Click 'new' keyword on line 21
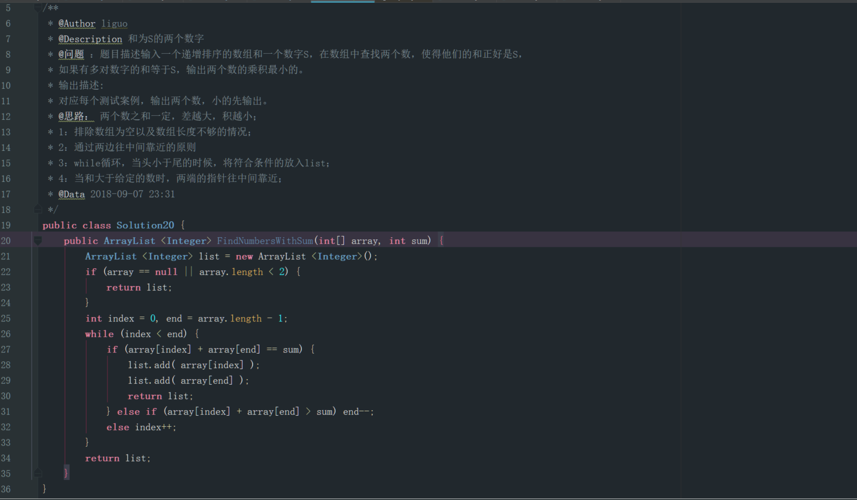Image resolution: width=857 pixels, height=500 pixels. coord(244,256)
